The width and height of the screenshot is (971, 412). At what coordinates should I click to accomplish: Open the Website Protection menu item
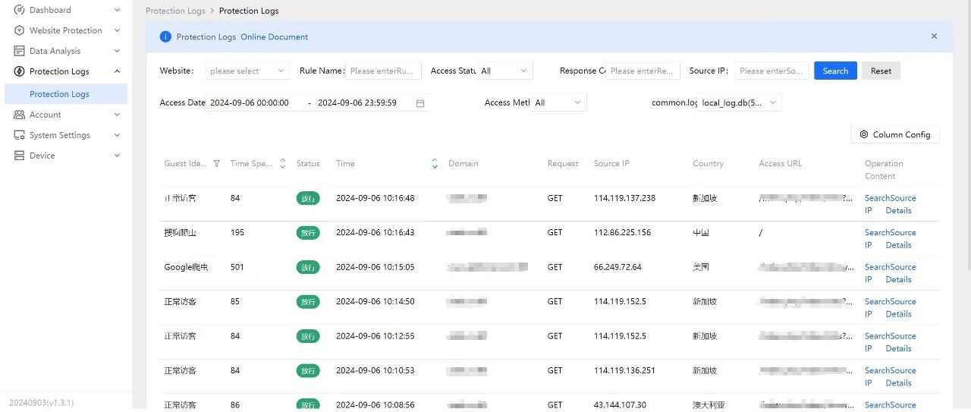66,30
